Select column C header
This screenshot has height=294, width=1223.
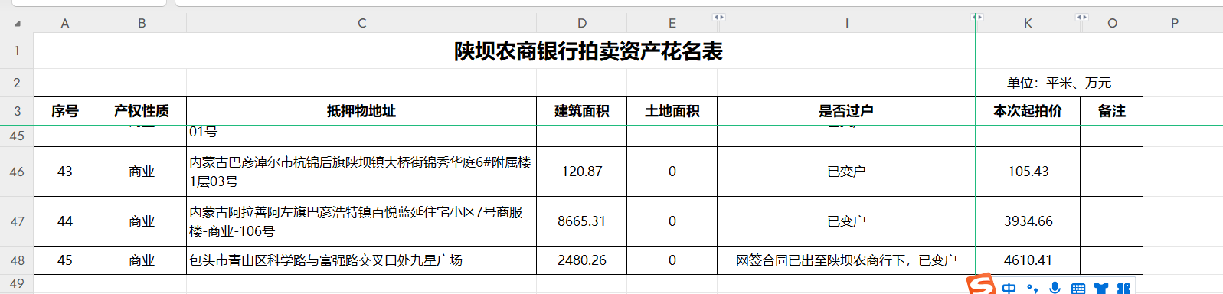tap(361, 23)
